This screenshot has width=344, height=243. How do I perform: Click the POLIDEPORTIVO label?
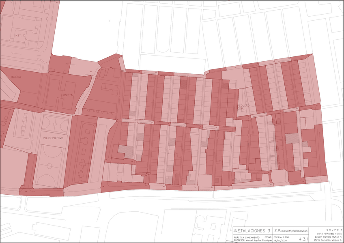click(x=53, y=138)
